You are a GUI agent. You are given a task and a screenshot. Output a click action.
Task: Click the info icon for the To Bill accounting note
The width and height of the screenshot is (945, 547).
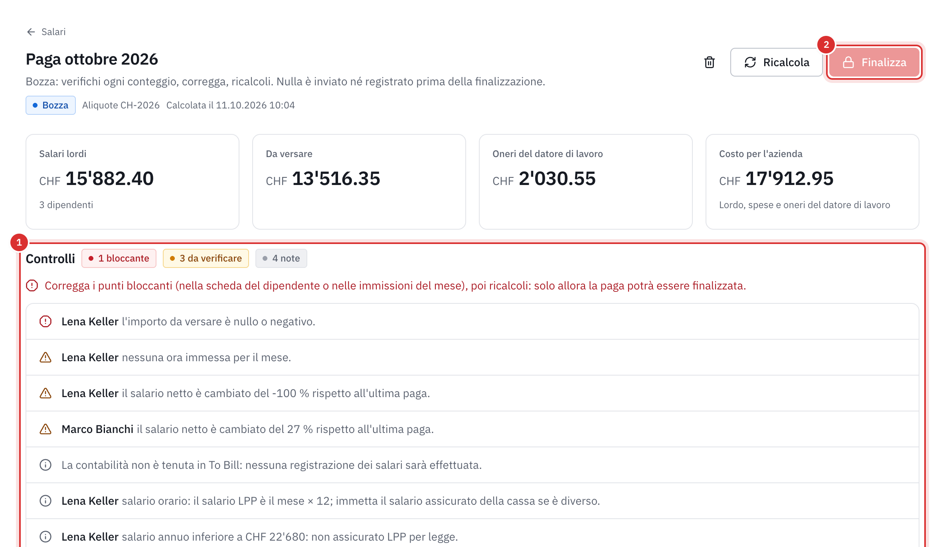(x=45, y=465)
